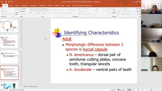Select the Triangle shape in the gallery
Image resolution: width=162 pixels, height=91 pixels.
(x=97, y=11)
